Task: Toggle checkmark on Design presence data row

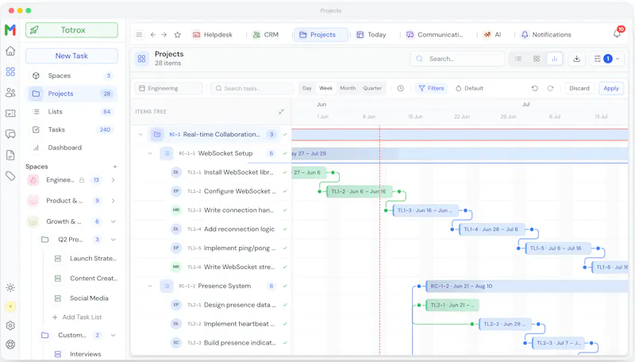Action: (285, 305)
